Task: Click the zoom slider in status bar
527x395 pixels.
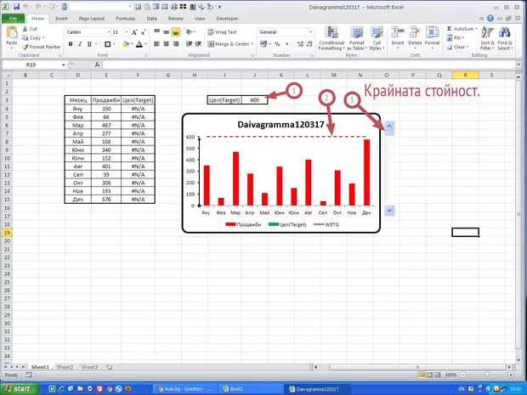Action: coord(487,375)
